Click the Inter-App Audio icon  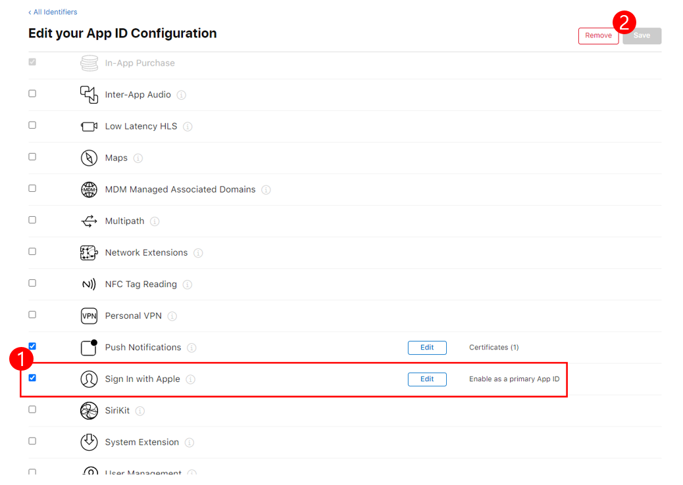click(x=89, y=95)
